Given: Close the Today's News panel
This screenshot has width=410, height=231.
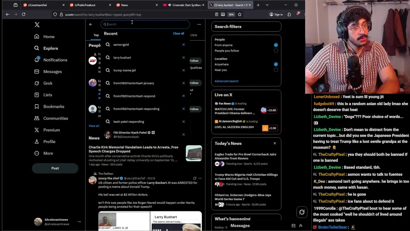Looking at the screenshot, I should pos(275,143).
